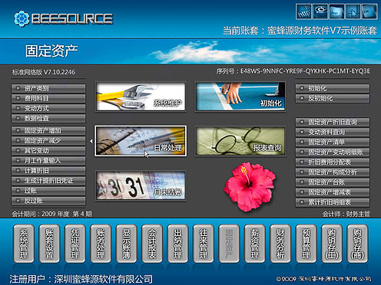Image resolution: width=381 pixels, height=285 pixels.
Task: Open the 报表查询 glasses tile
Action: pyautogui.click(x=240, y=141)
